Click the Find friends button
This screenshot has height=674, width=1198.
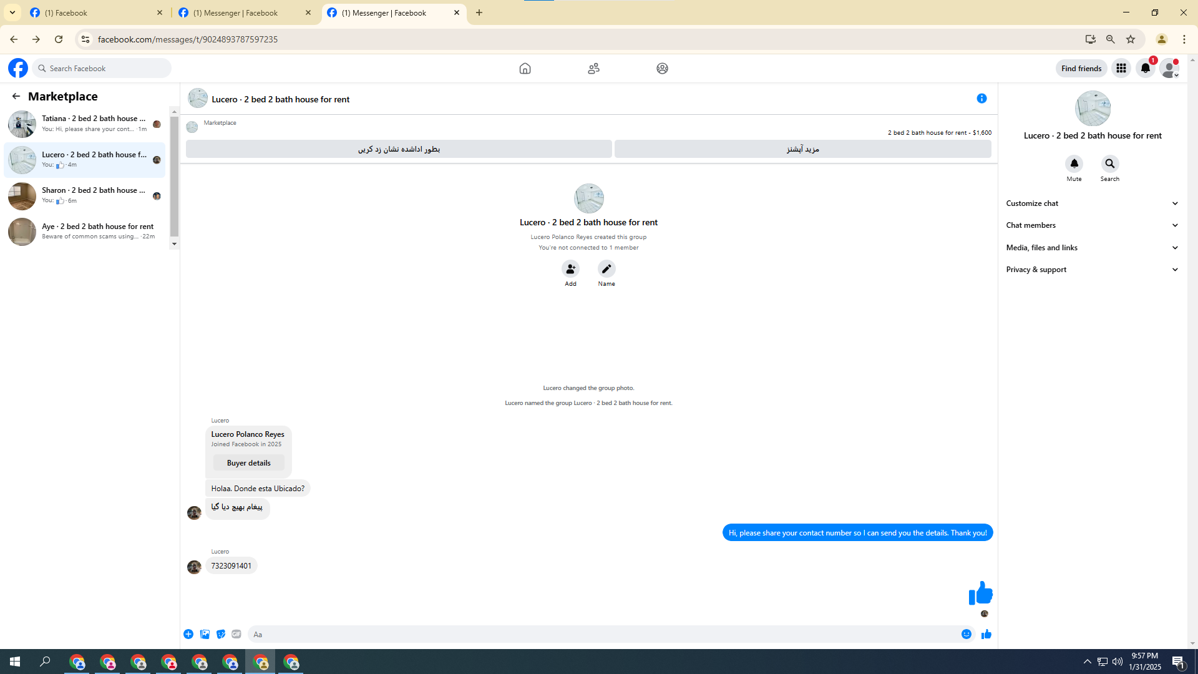point(1081,68)
